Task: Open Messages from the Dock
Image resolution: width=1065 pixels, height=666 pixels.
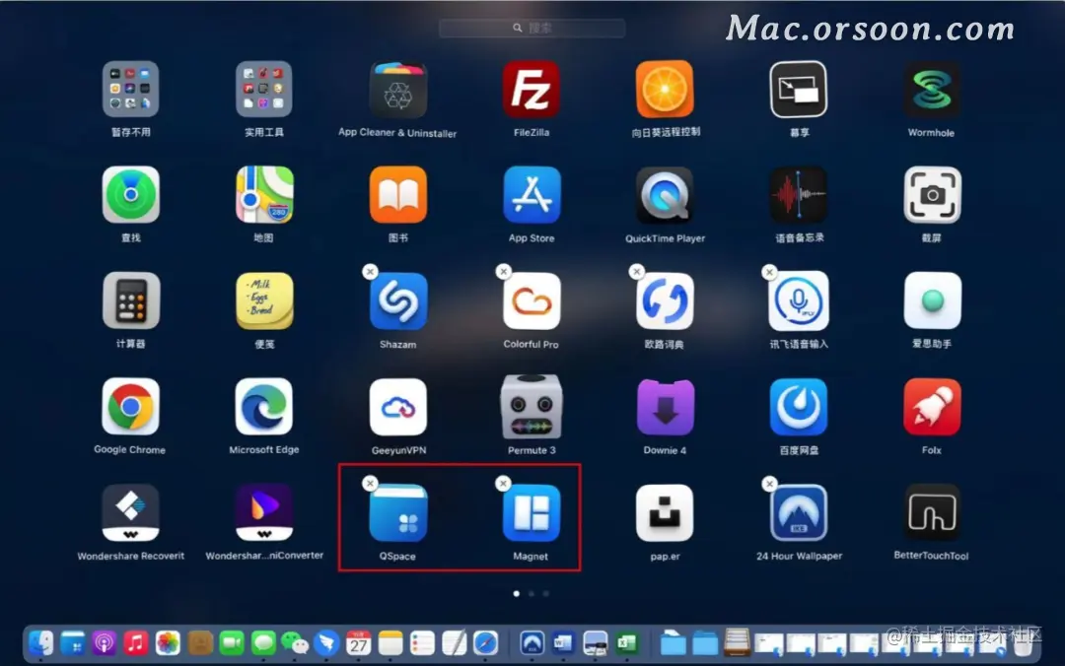Action: (x=263, y=642)
